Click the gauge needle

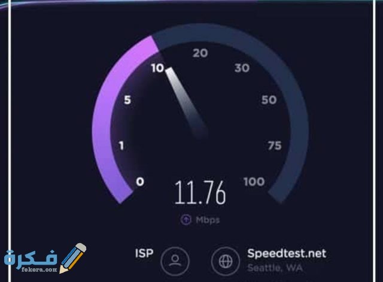186,102
